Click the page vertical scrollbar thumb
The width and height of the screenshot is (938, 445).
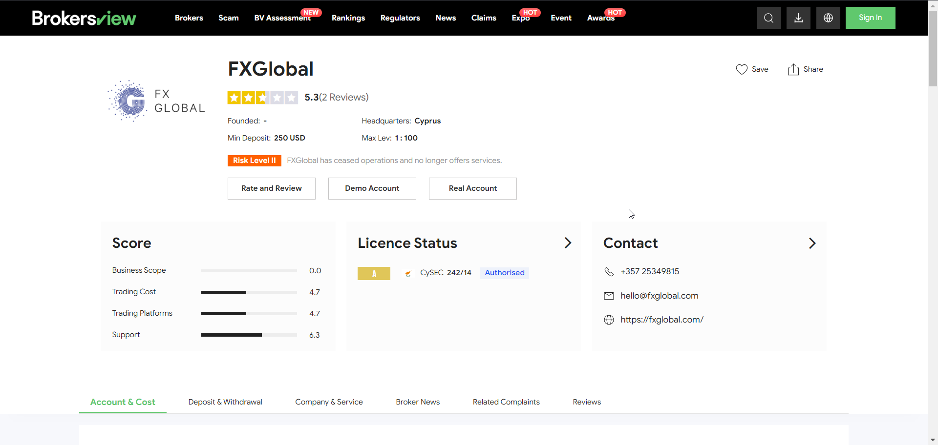click(x=933, y=49)
